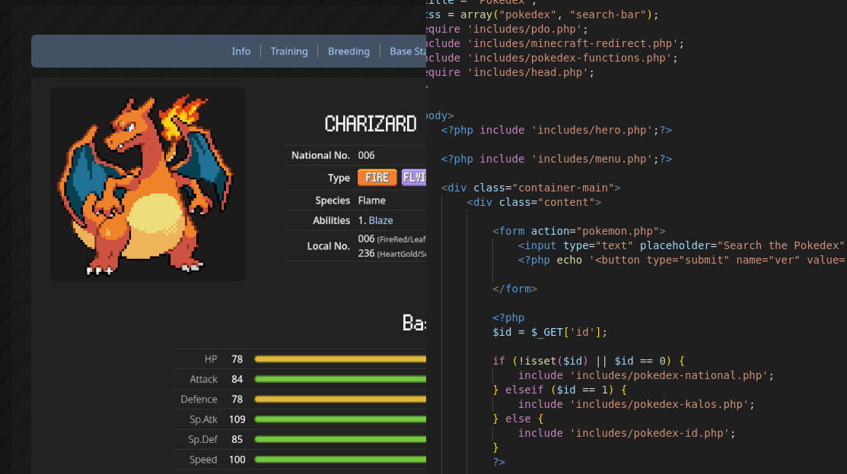Viewport: 847px width, 474px height.
Task: Switch to the Training tab
Action: 289,51
